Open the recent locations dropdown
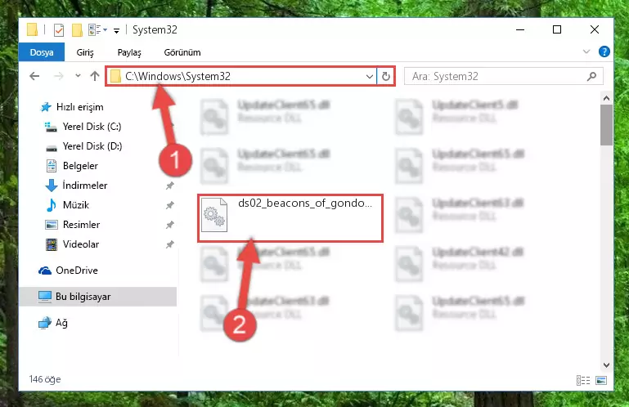Viewport: 629px width, 407px height. coord(78,76)
